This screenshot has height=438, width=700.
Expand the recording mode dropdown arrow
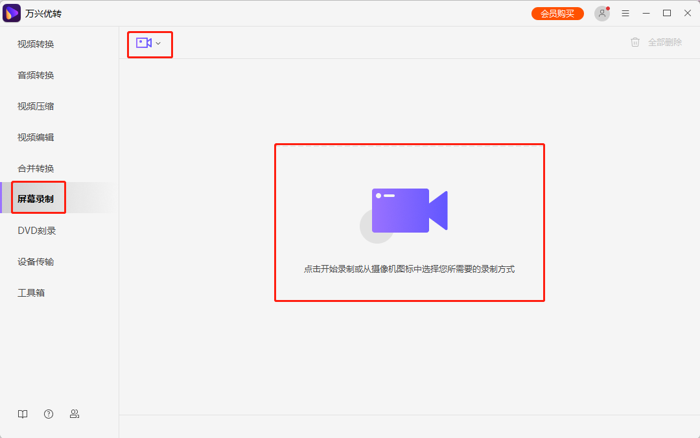click(158, 43)
